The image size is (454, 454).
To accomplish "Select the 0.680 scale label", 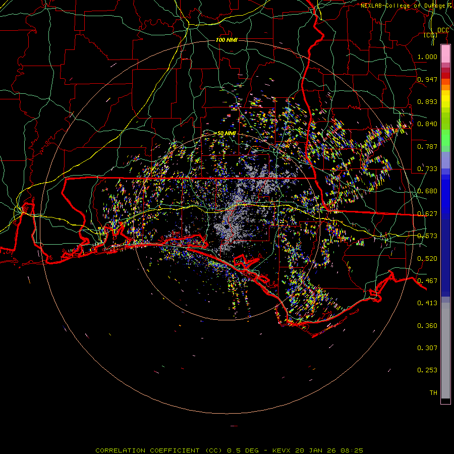I will click(427, 191).
